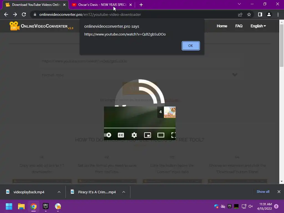Switch to Oscar's Oasis YouTube tab

click(x=102, y=5)
